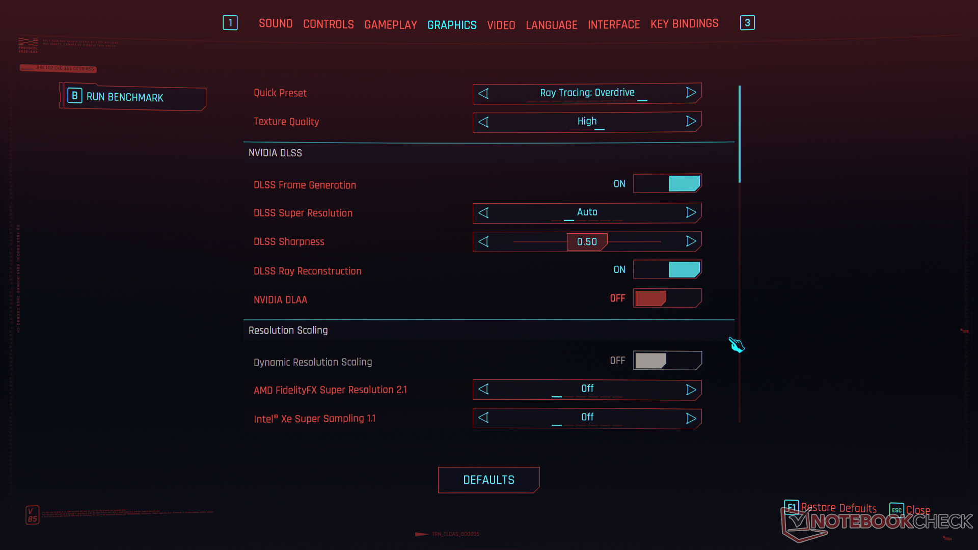
Task: Switch to the SOUND settings tab
Action: pyautogui.click(x=276, y=23)
